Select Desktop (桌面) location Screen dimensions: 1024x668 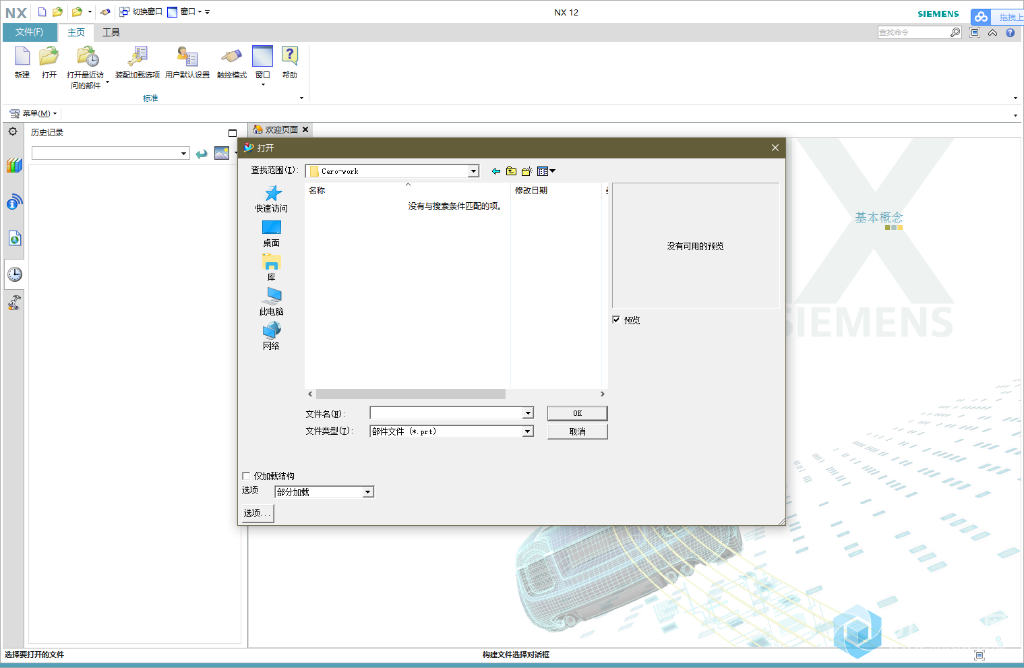tap(271, 234)
